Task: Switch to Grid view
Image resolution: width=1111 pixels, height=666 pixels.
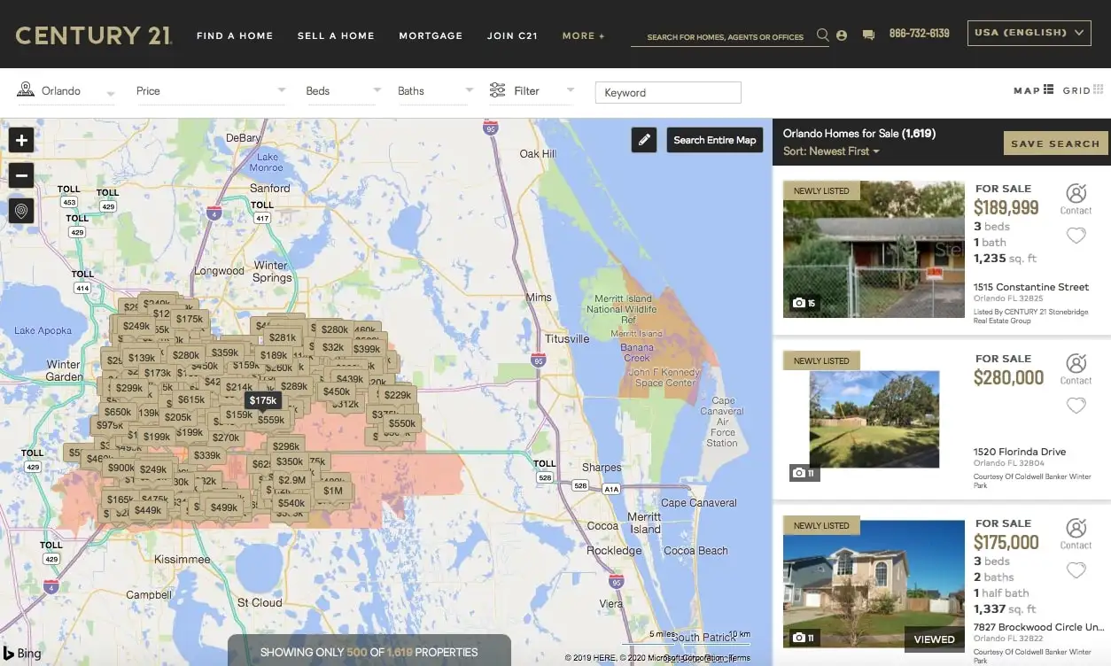Action: [1083, 90]
